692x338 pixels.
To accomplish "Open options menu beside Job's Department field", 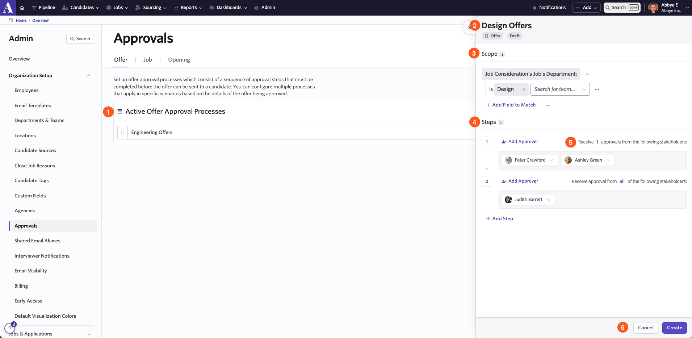I will (587, 74).
